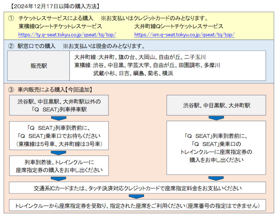
Task: Click blue arrow below 渋谷駅、中目黒駅、大井町駅 box
Action: [216, 118]
